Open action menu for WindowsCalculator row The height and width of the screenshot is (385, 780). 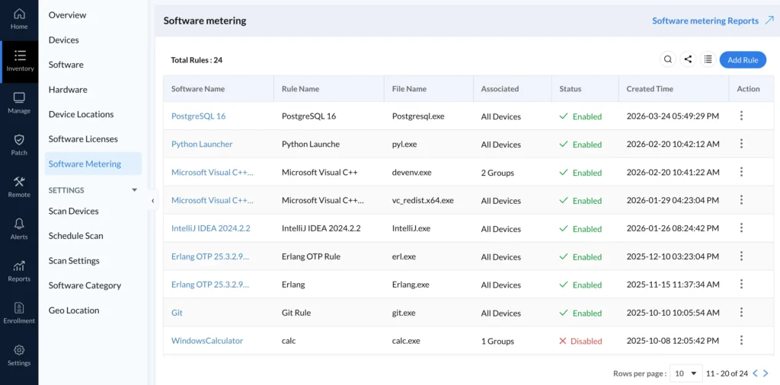point(741,340)
